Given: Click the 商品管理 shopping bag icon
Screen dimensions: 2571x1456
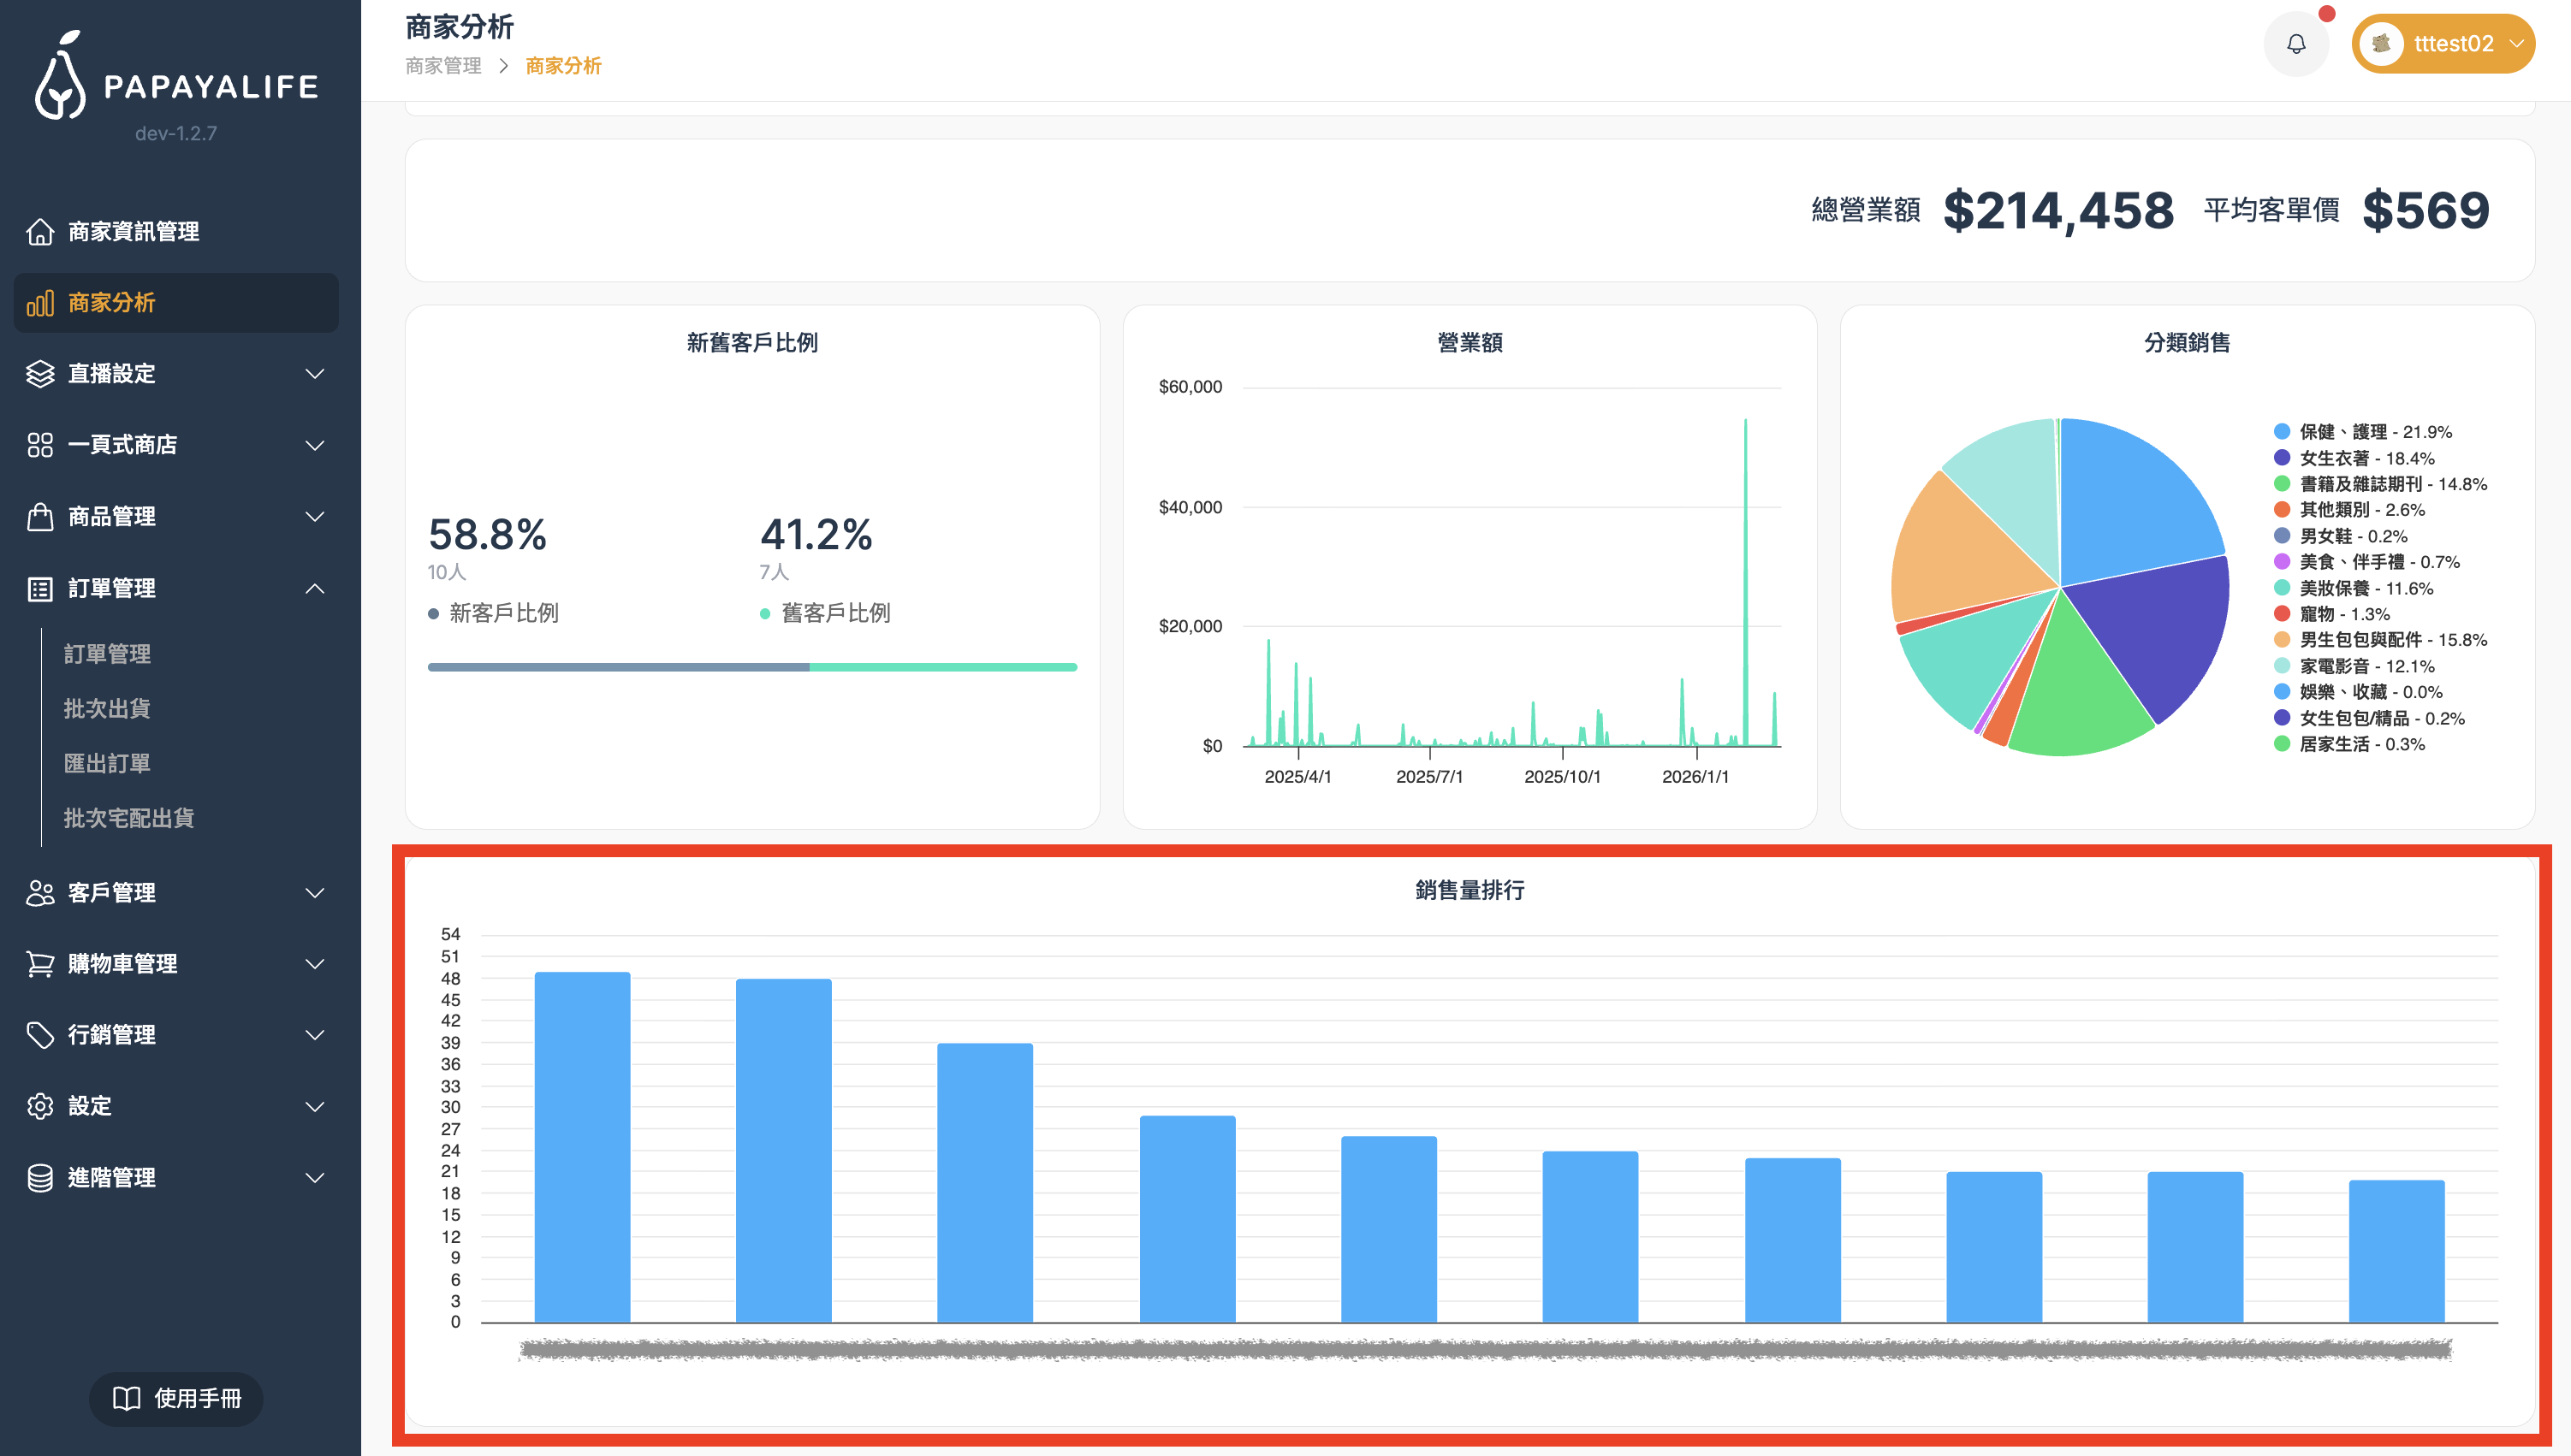Looking at the screenshot, I should (x=40, y=517).
